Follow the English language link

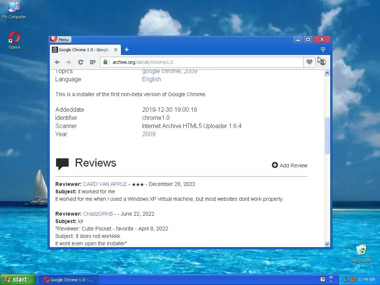click(151, 79)
